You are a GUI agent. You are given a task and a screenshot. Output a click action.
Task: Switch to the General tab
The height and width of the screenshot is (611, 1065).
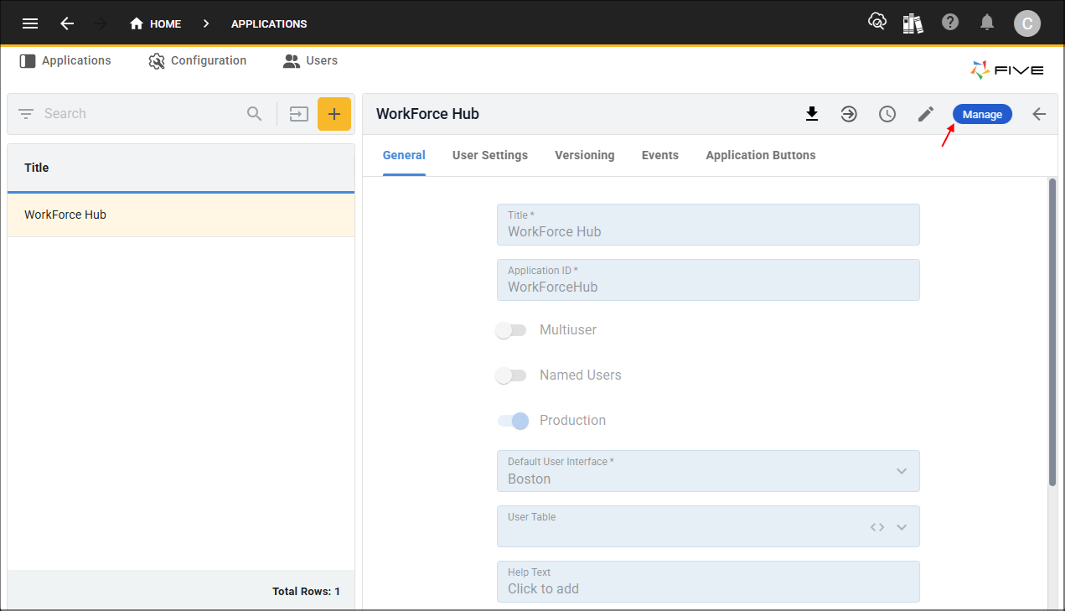(404, 155)
